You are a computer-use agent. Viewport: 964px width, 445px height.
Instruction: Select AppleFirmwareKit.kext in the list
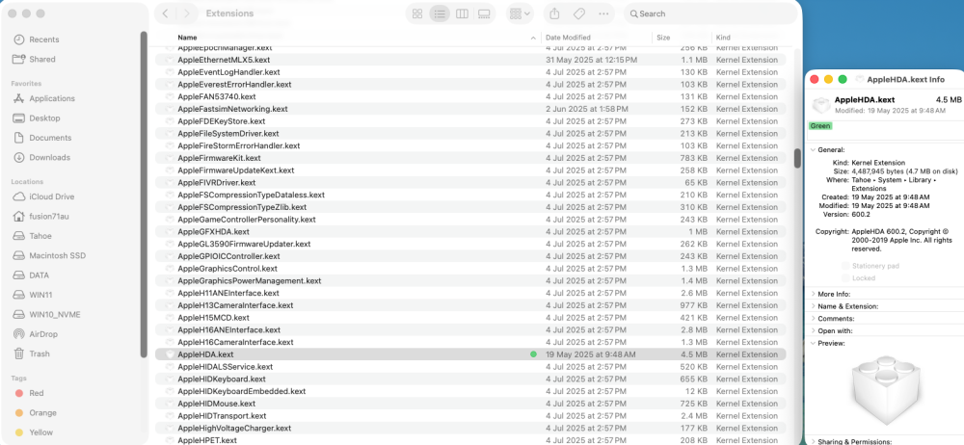470,158
